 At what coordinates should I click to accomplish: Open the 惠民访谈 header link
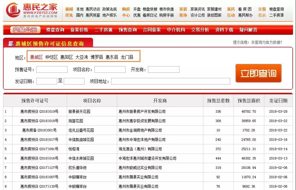(x=93, y=9)
